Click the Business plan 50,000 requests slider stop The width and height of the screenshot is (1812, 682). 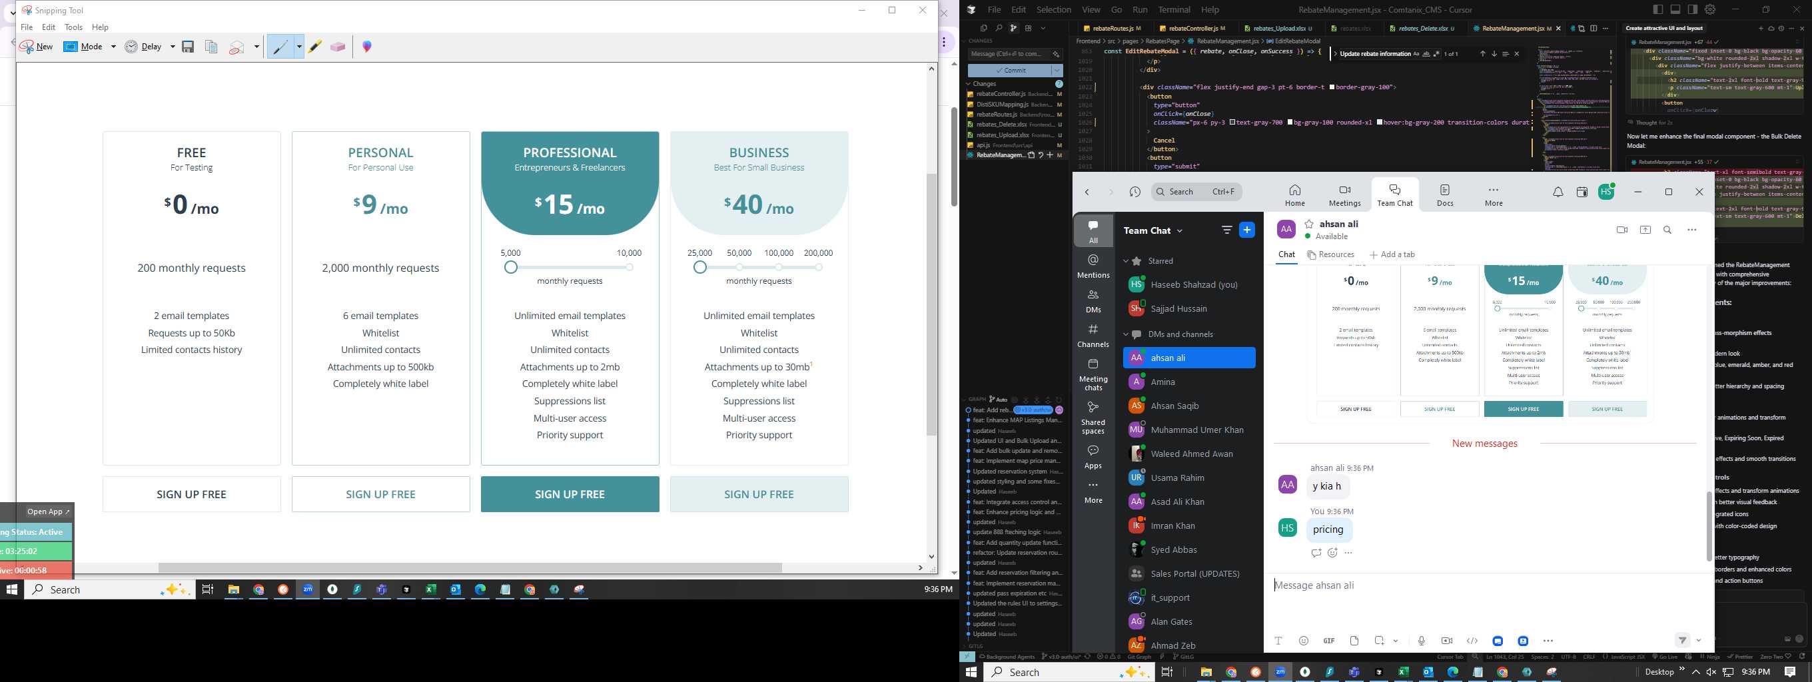(739, 267)
